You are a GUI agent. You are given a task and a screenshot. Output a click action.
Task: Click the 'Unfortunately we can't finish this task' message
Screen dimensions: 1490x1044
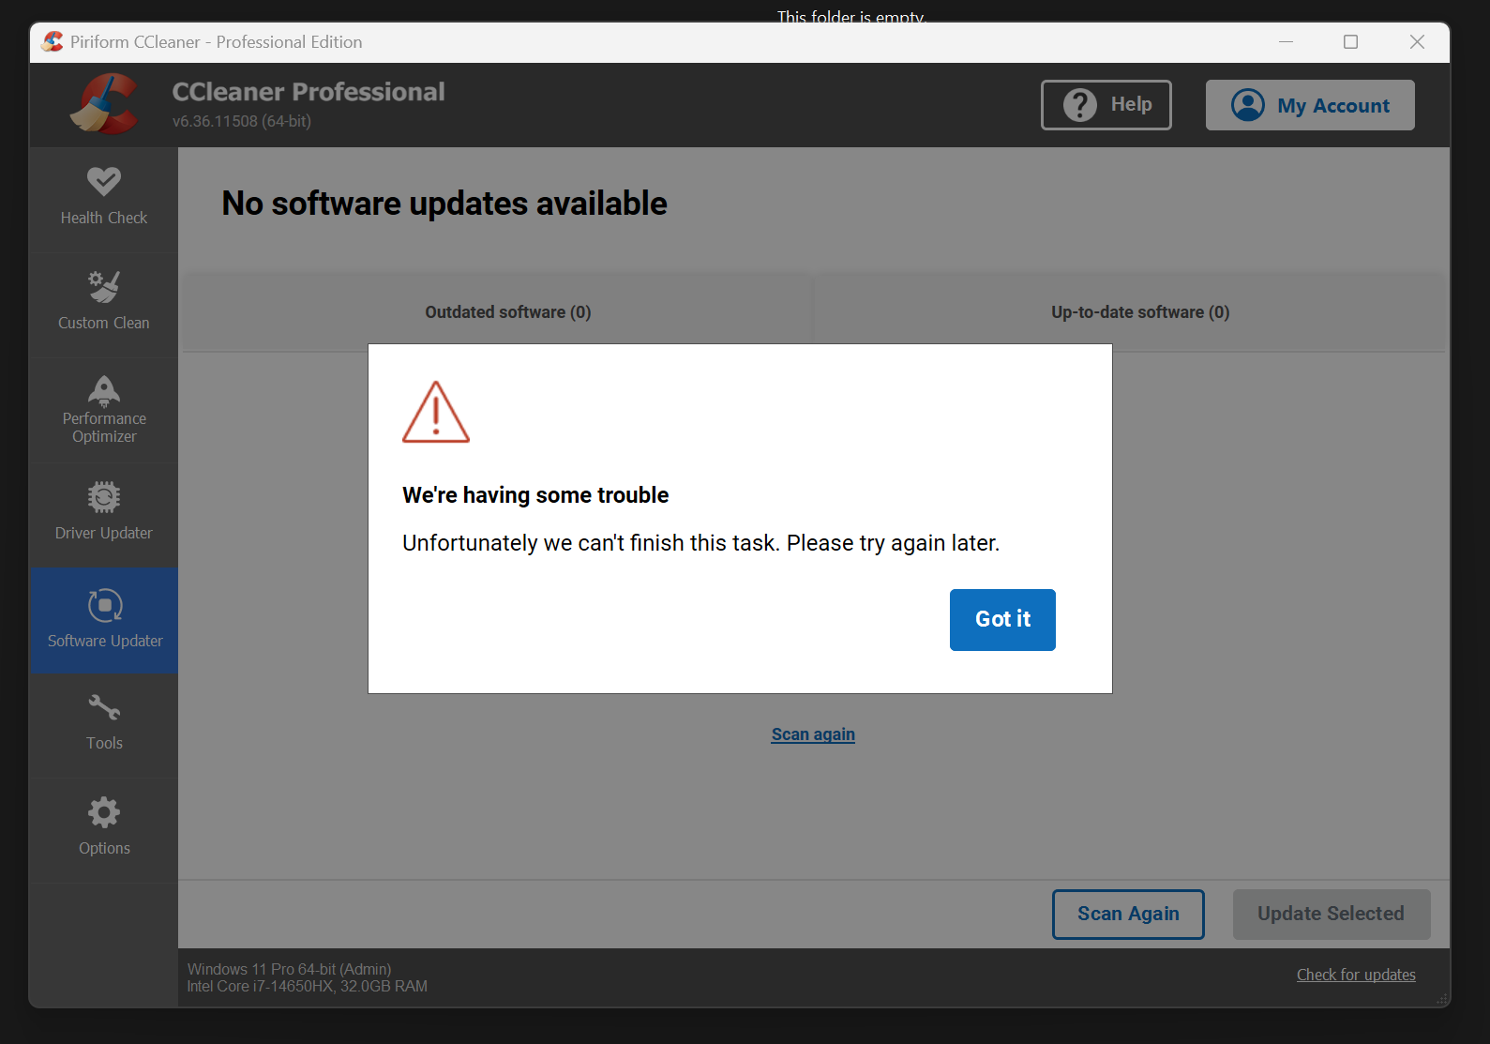[x=701, y=543]
